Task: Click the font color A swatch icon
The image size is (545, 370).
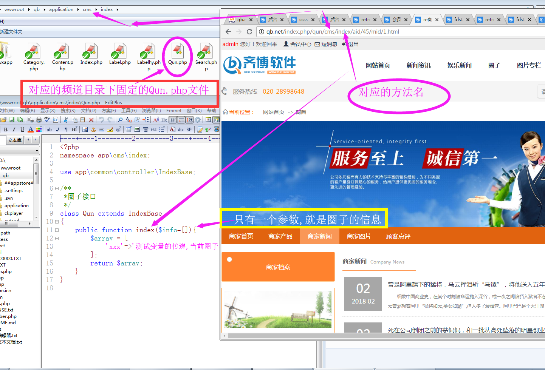Action: pos(31,129)
